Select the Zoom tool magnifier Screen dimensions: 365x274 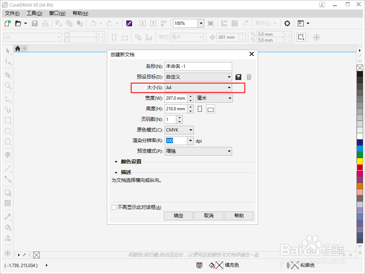tap(8, 86)
